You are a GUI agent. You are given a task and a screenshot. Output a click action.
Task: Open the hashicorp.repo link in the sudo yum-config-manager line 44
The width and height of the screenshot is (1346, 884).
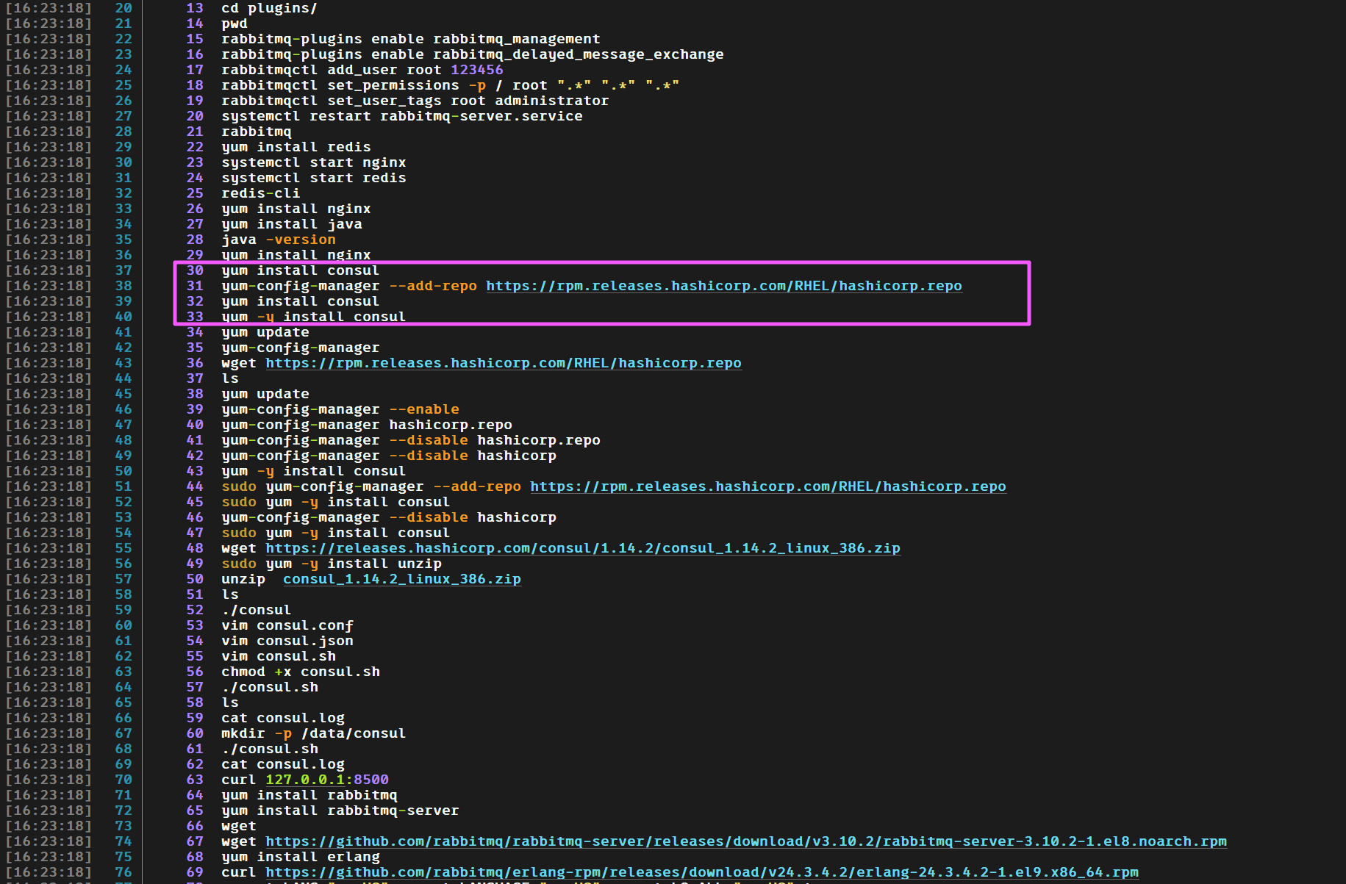768,486
